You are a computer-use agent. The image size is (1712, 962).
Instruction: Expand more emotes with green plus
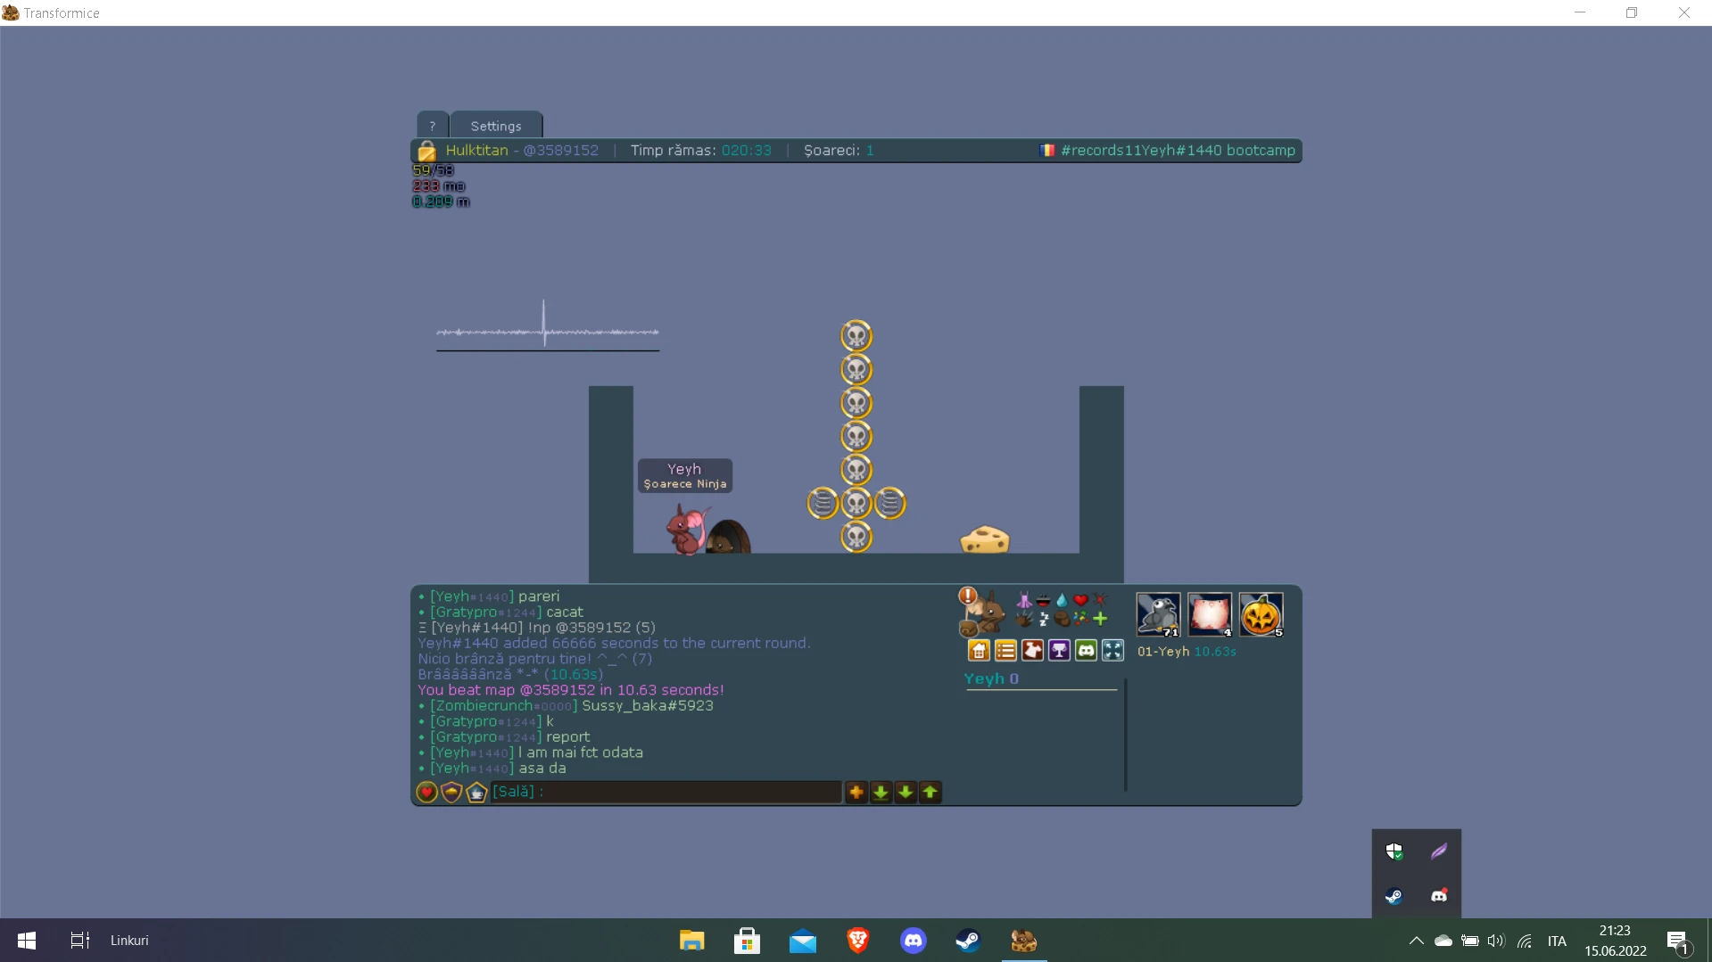point(1100,619)
